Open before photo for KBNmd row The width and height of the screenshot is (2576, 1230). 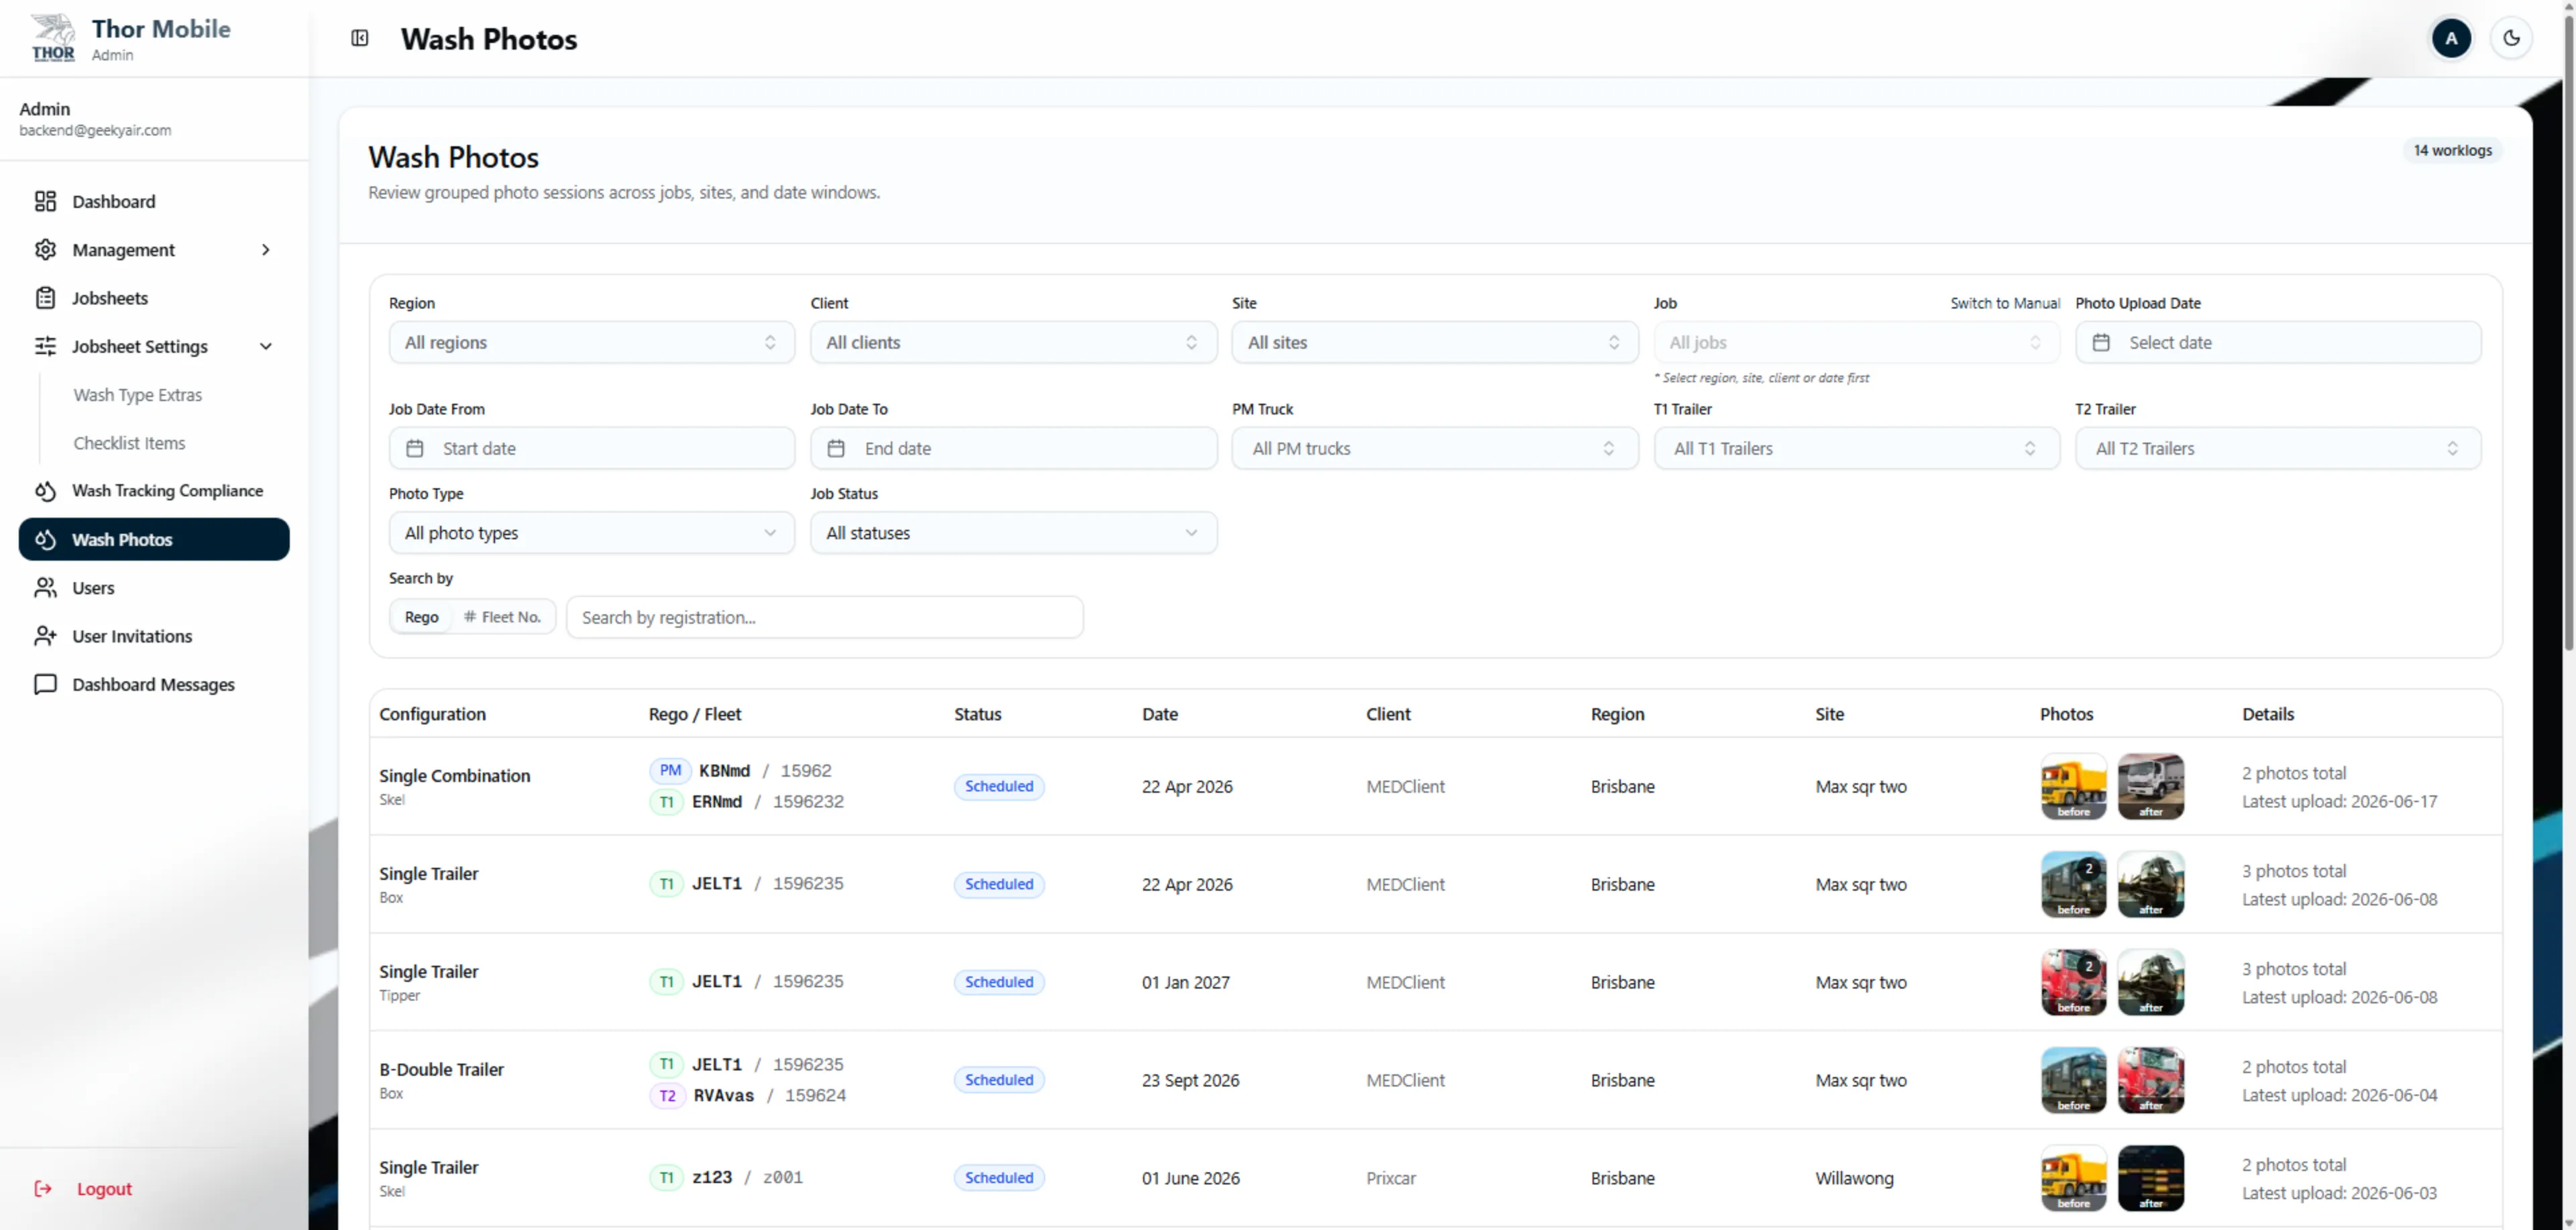click(2073, 786)
